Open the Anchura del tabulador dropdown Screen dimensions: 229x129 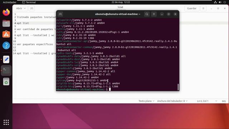[x=172, y=101]
